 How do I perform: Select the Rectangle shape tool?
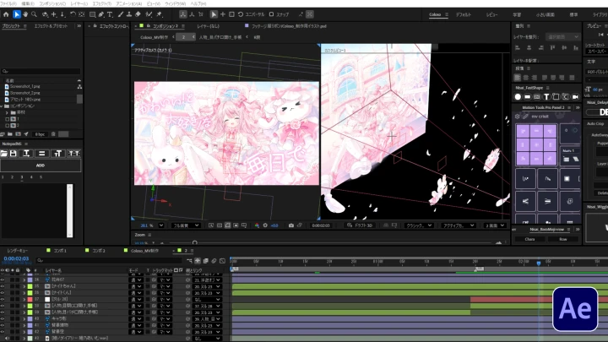click(92, 14)
